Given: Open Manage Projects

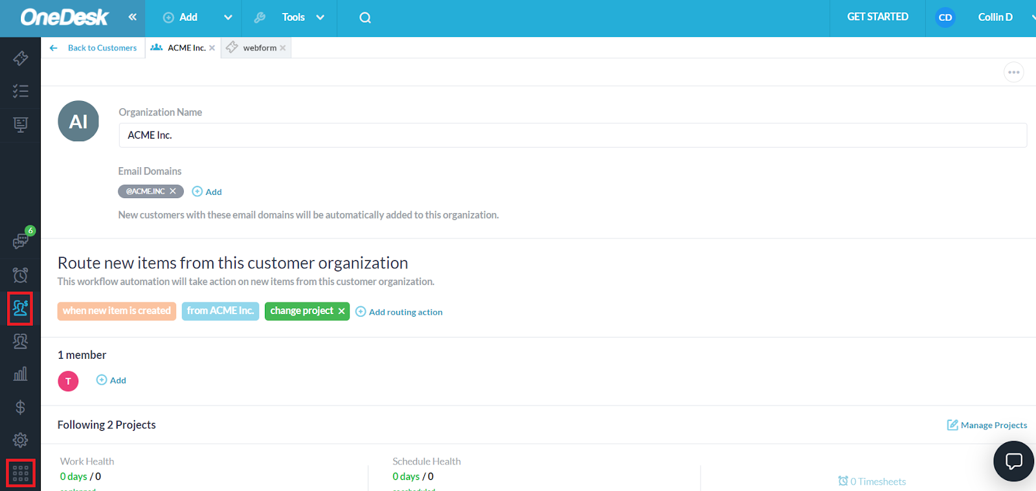Looking at the screenshot, I should click(x=987, y=425).
